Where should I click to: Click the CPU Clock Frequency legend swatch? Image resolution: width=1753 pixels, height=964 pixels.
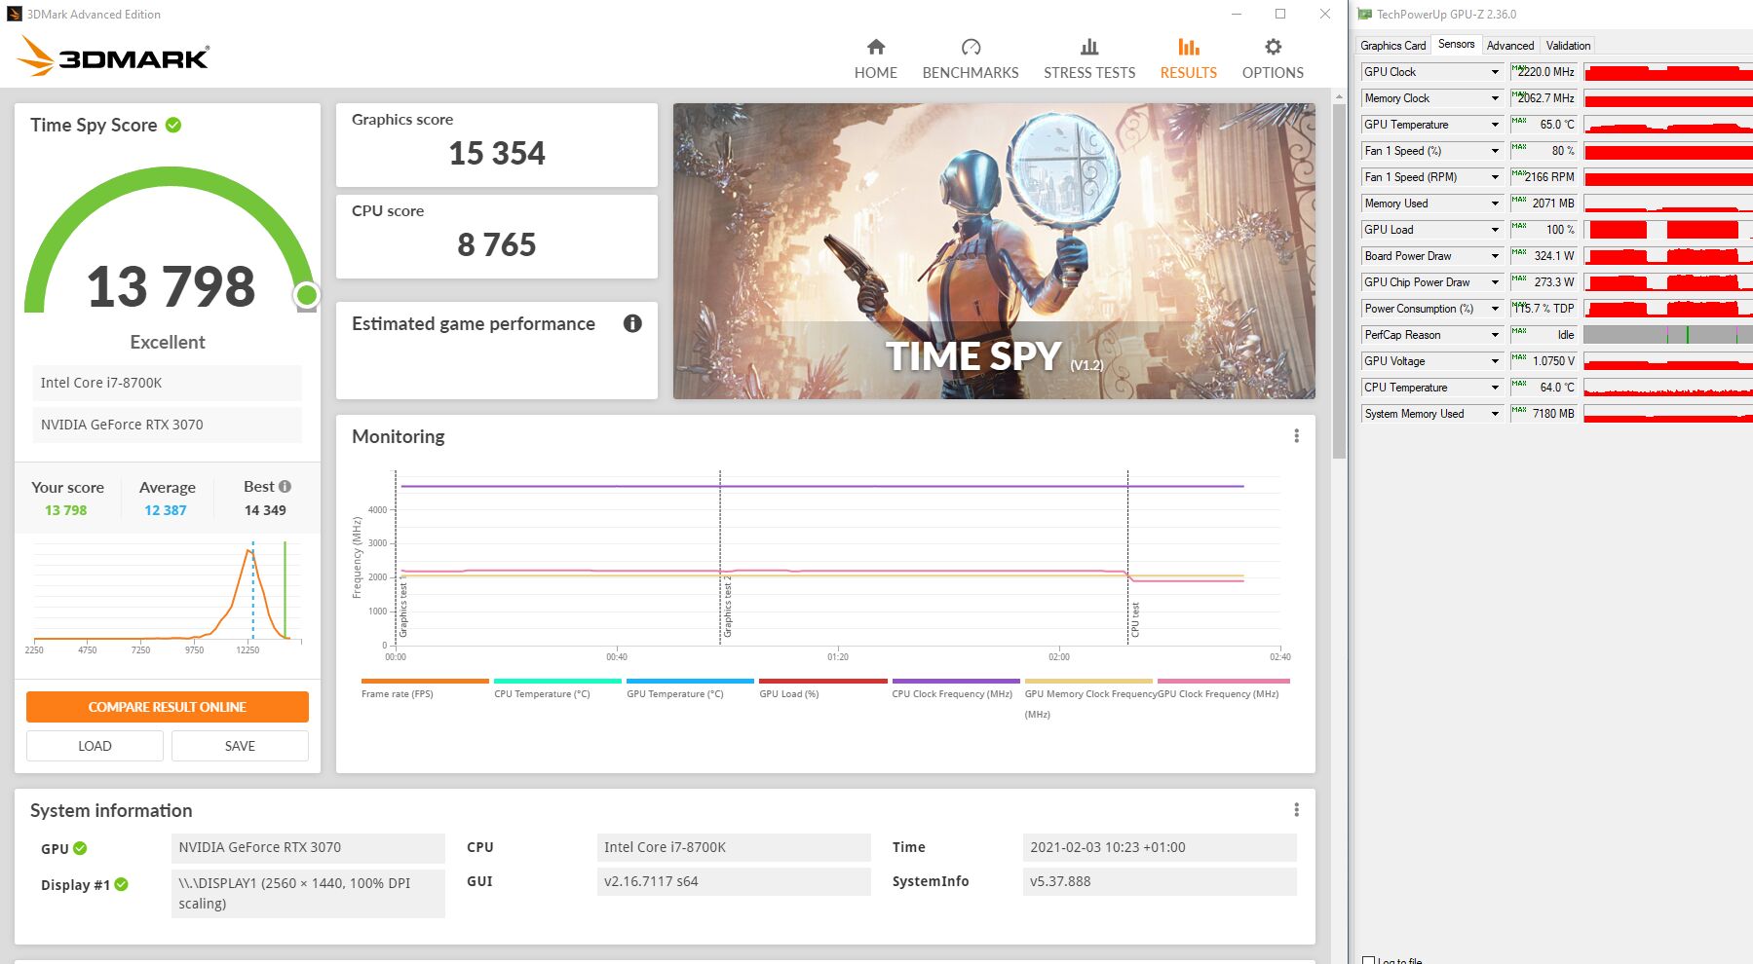coord(956,681)
